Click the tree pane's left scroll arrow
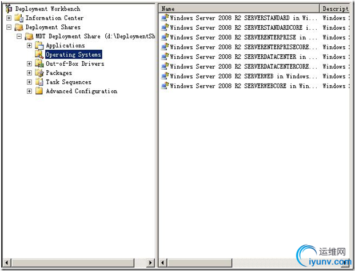This screenshot has height=271, width=355. click(x=6, y=263)
